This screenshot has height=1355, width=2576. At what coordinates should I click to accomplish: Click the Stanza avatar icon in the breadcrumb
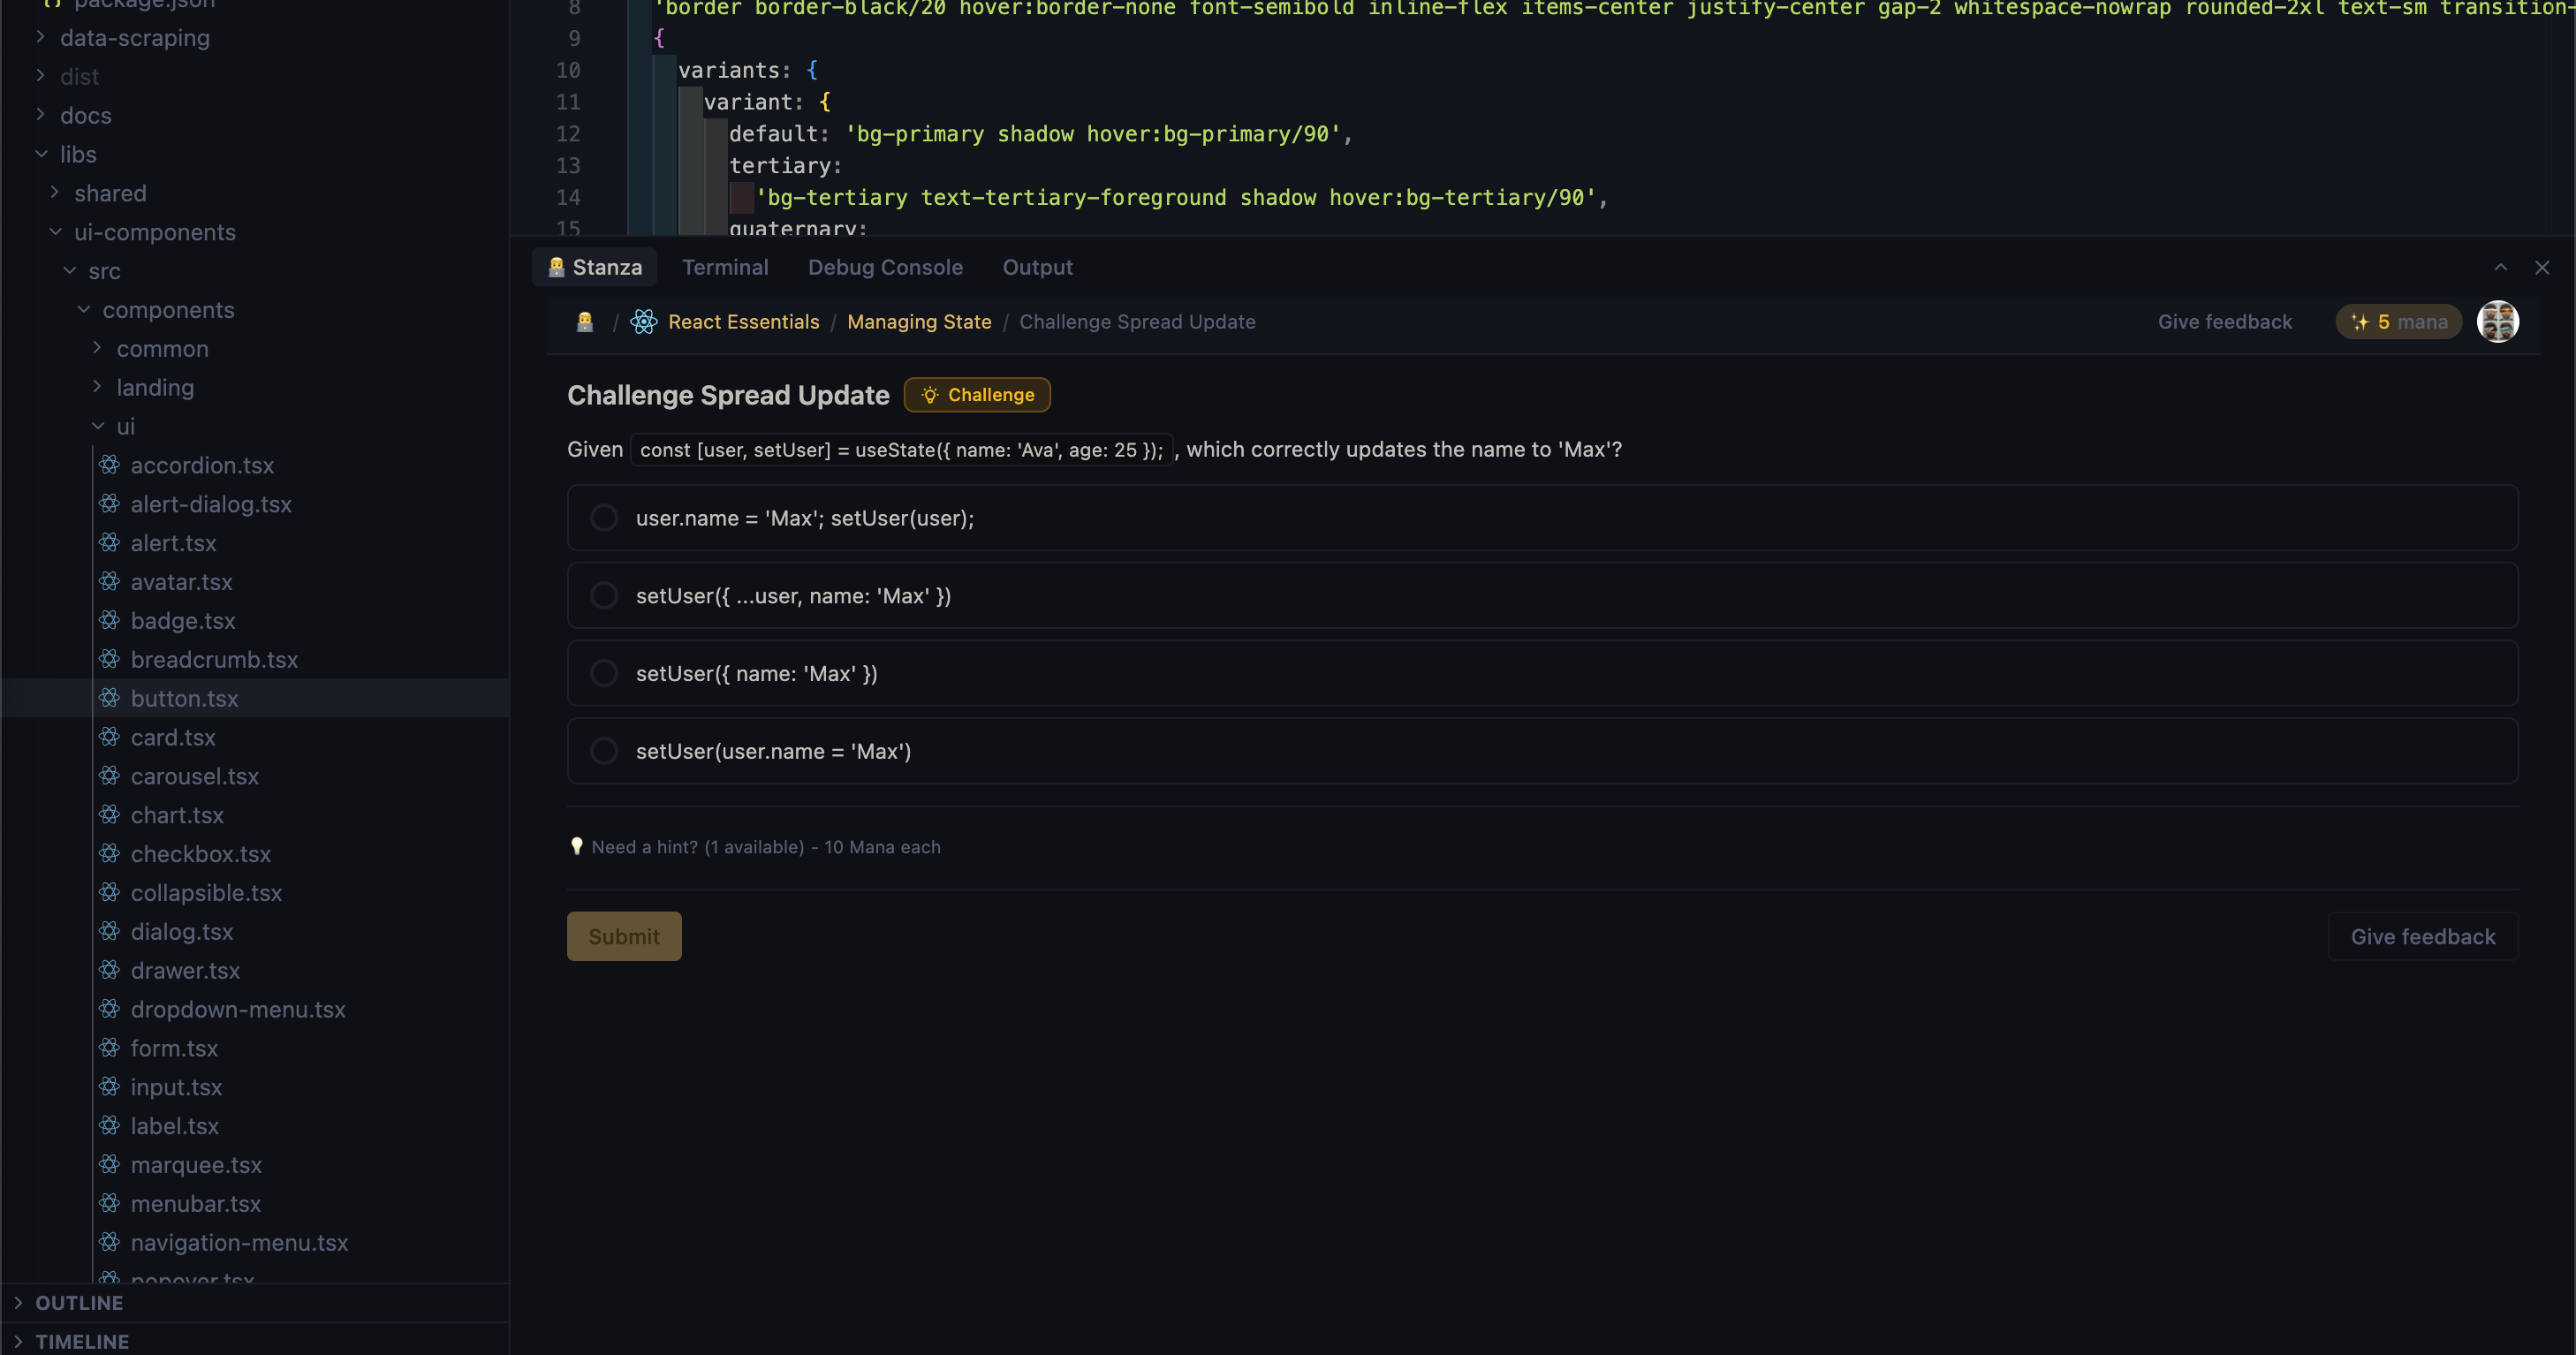(x=584, y=321)
